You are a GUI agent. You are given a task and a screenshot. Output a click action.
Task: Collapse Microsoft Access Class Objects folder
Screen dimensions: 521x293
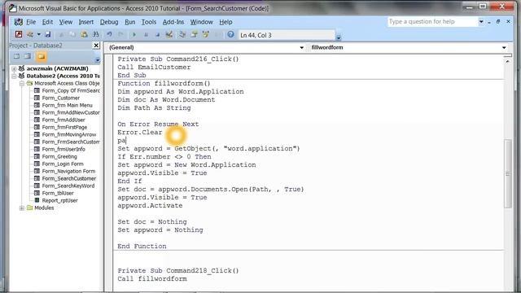tap(22, 83)
